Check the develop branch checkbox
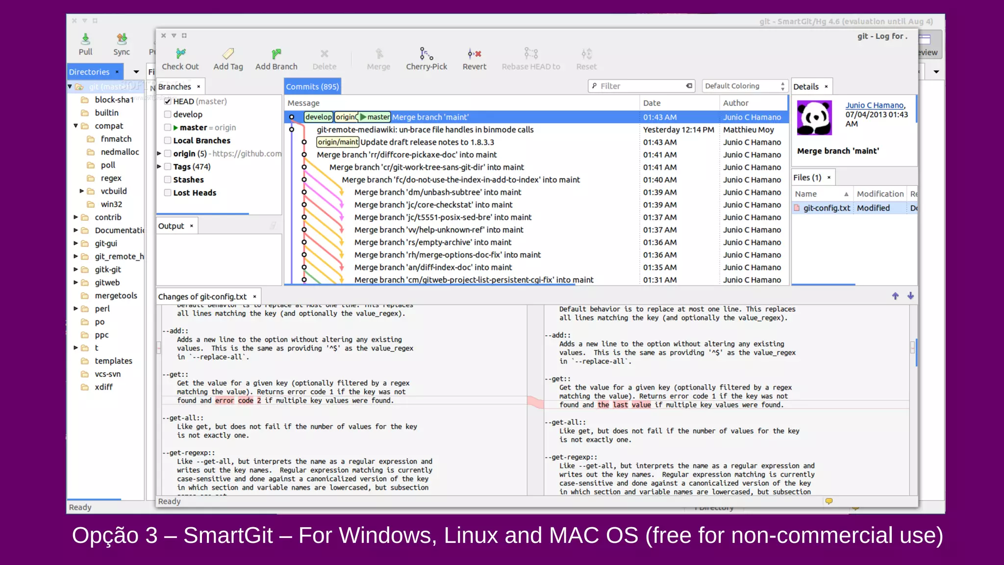The height and width of the screenshot is (565, 1004). [168, 114]
